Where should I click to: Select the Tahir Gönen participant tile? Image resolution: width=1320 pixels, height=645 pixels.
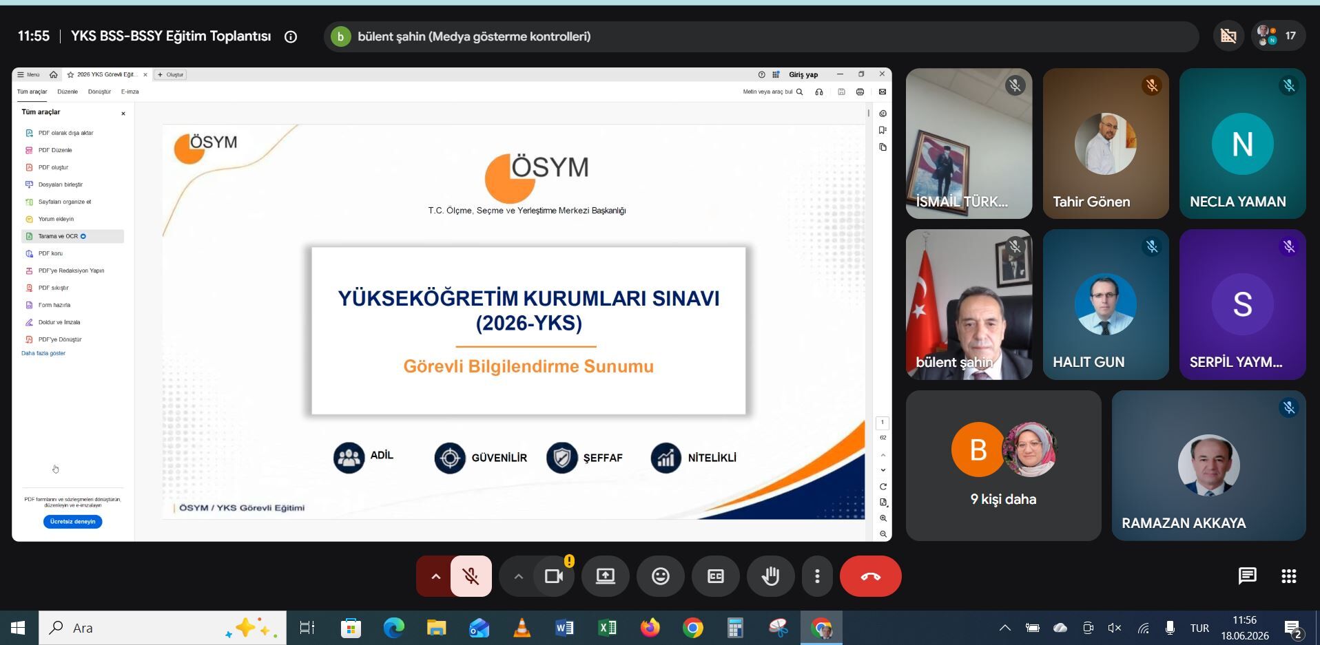point(1106,143)
